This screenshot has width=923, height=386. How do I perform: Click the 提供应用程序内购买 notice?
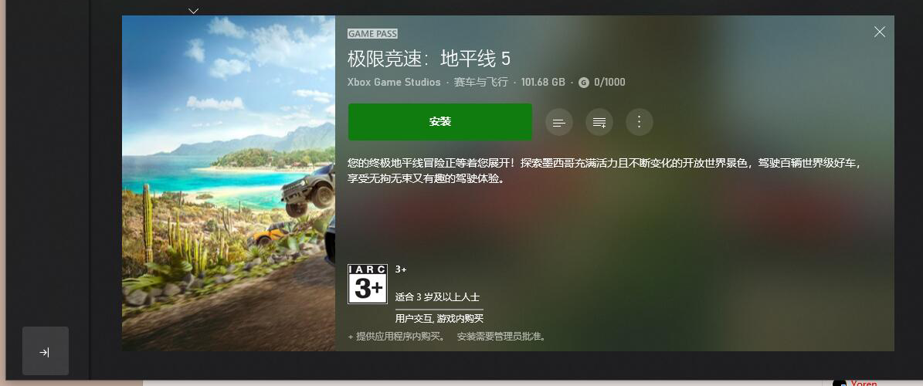pos(397,337)
